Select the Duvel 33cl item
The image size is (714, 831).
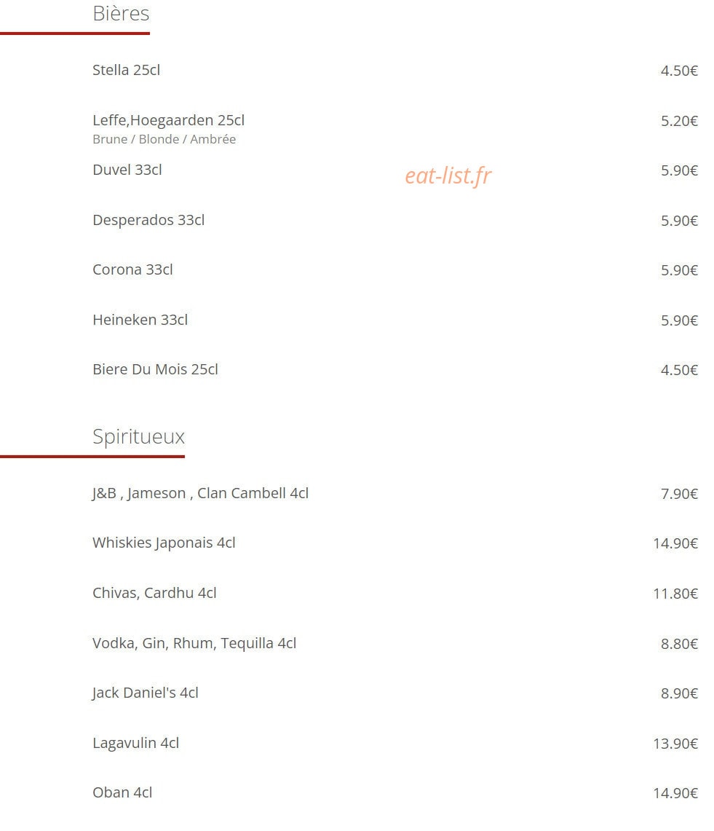pos(127,170)
